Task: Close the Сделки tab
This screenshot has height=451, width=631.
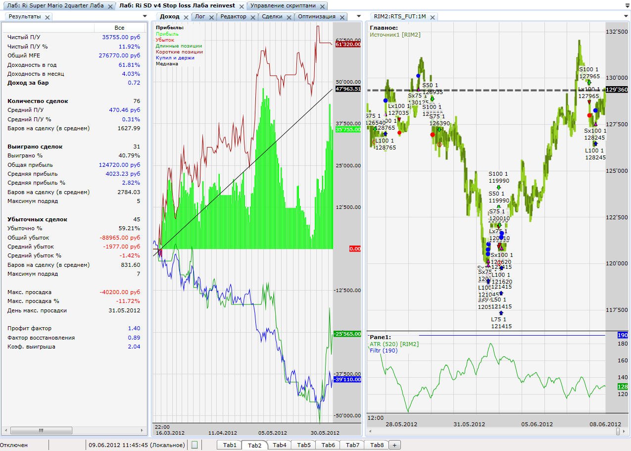Action: 289,17
